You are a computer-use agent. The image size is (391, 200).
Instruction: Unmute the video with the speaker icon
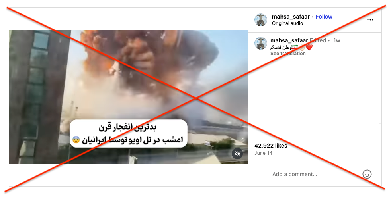click(237, 154)
